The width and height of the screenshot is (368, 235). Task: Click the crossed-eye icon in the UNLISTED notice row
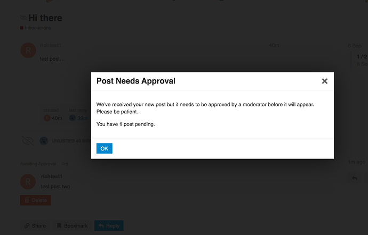[x=28, y=141]
